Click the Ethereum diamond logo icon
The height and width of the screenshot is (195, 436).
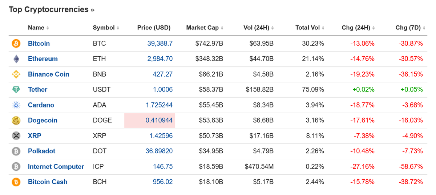(x=16, y=59)
